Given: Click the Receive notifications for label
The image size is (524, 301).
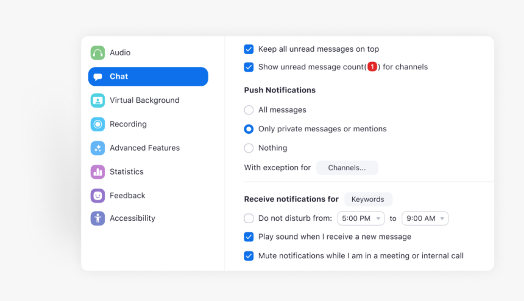Looking at the screenshot, I should click(291, 199).
